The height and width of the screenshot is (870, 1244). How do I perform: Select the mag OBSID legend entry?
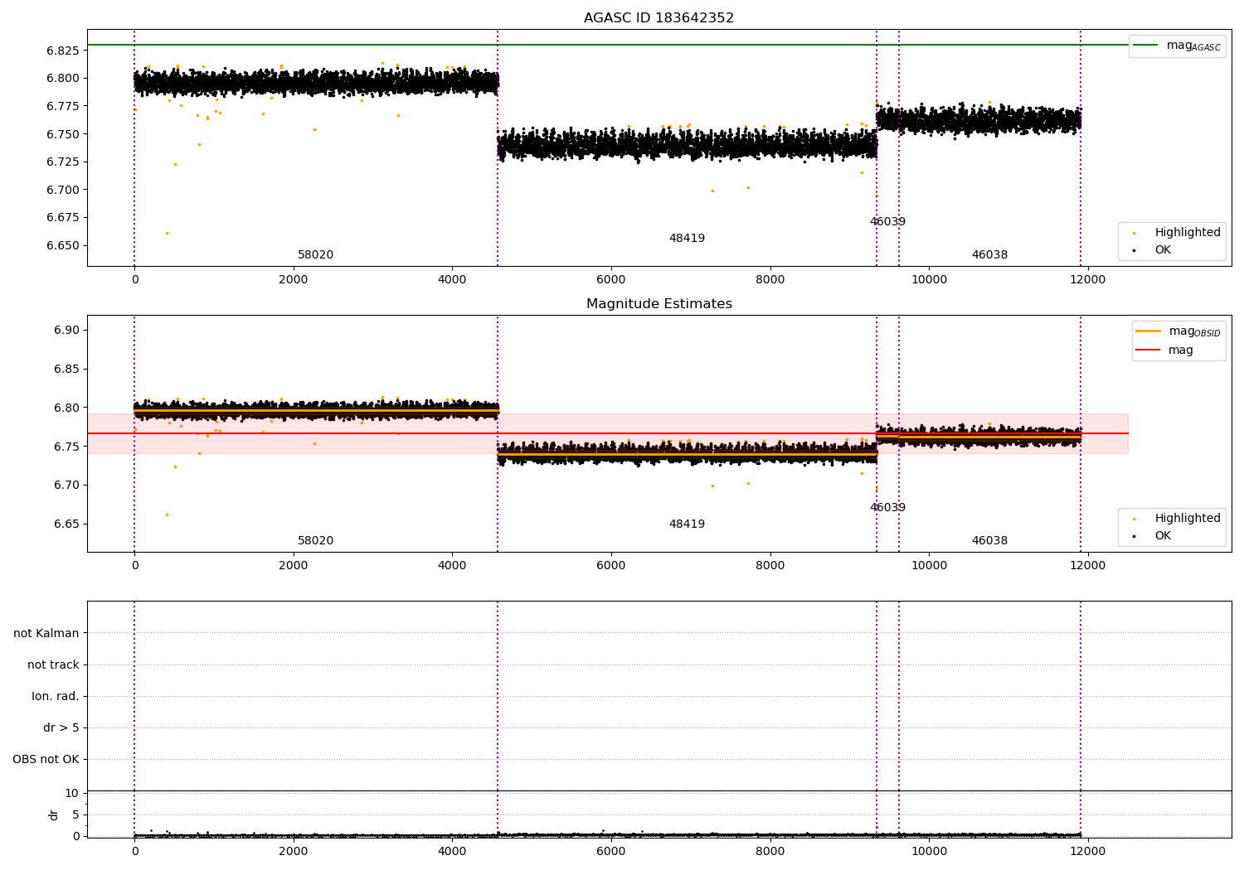pos(1178,331)
